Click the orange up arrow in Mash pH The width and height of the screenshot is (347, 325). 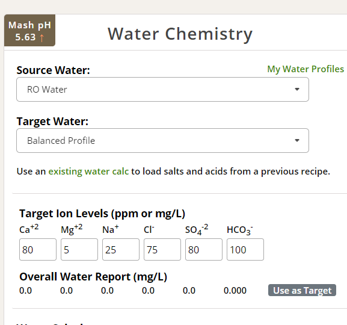pos(41,38)
